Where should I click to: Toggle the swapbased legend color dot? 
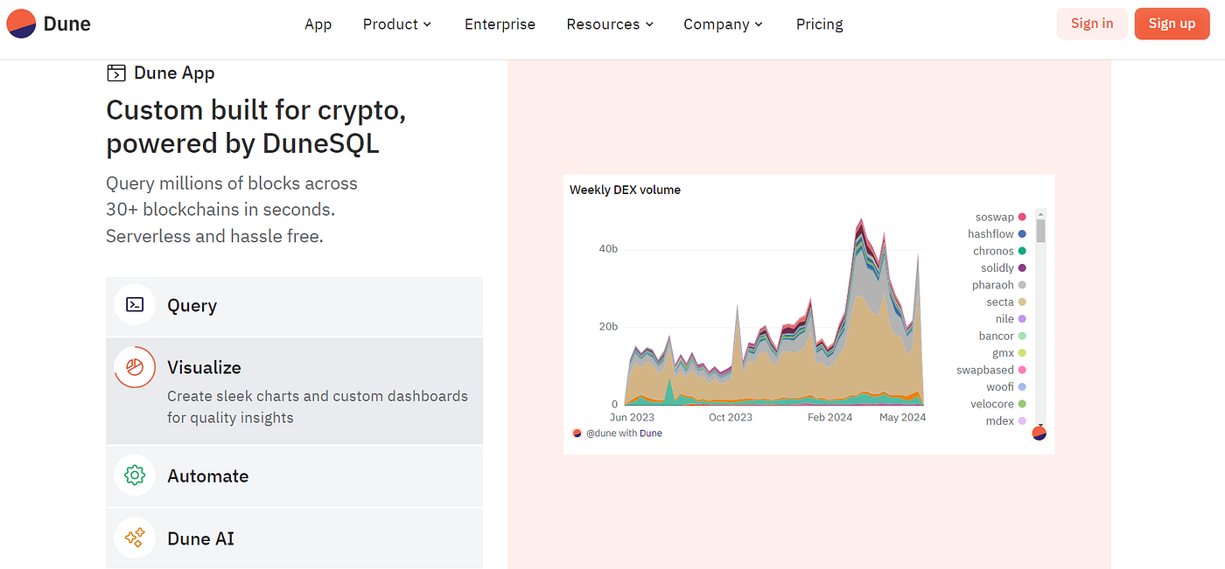tap(1022, 370)
